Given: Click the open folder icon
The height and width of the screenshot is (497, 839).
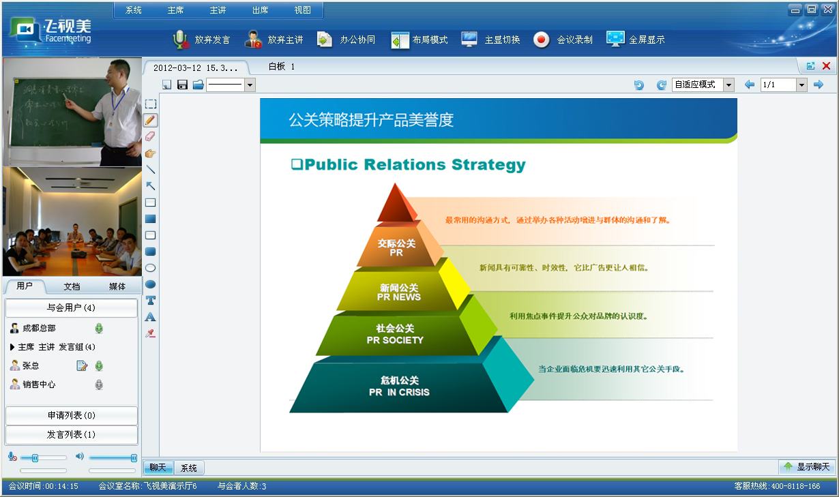Looking at the screenshot, I should (198, 85).
